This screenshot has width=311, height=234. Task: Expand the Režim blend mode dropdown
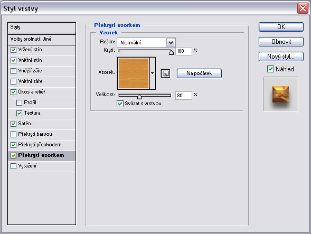pos(171,42)
